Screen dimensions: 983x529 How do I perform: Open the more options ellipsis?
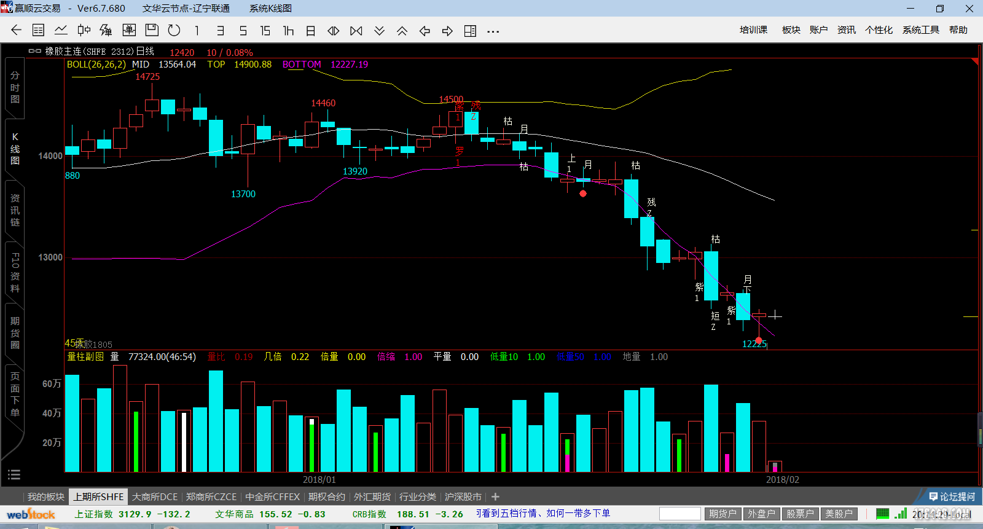tap(493, 31)
